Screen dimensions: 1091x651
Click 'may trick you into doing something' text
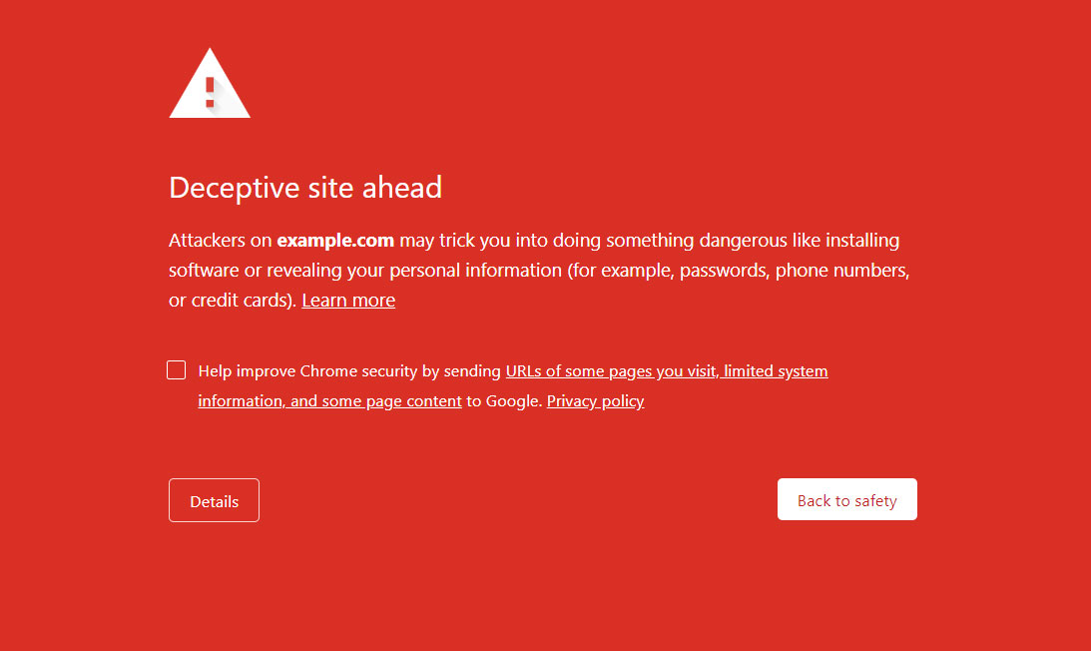click(539, 241)
